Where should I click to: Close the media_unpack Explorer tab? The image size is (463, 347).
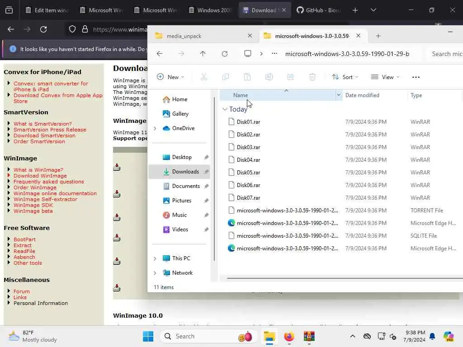[x=250, y=36]
